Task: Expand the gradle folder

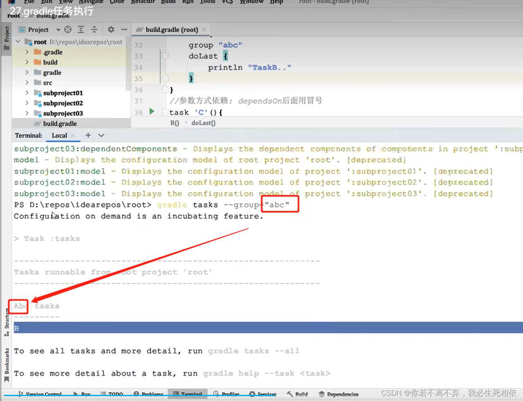Action: [x=27, y=72]
